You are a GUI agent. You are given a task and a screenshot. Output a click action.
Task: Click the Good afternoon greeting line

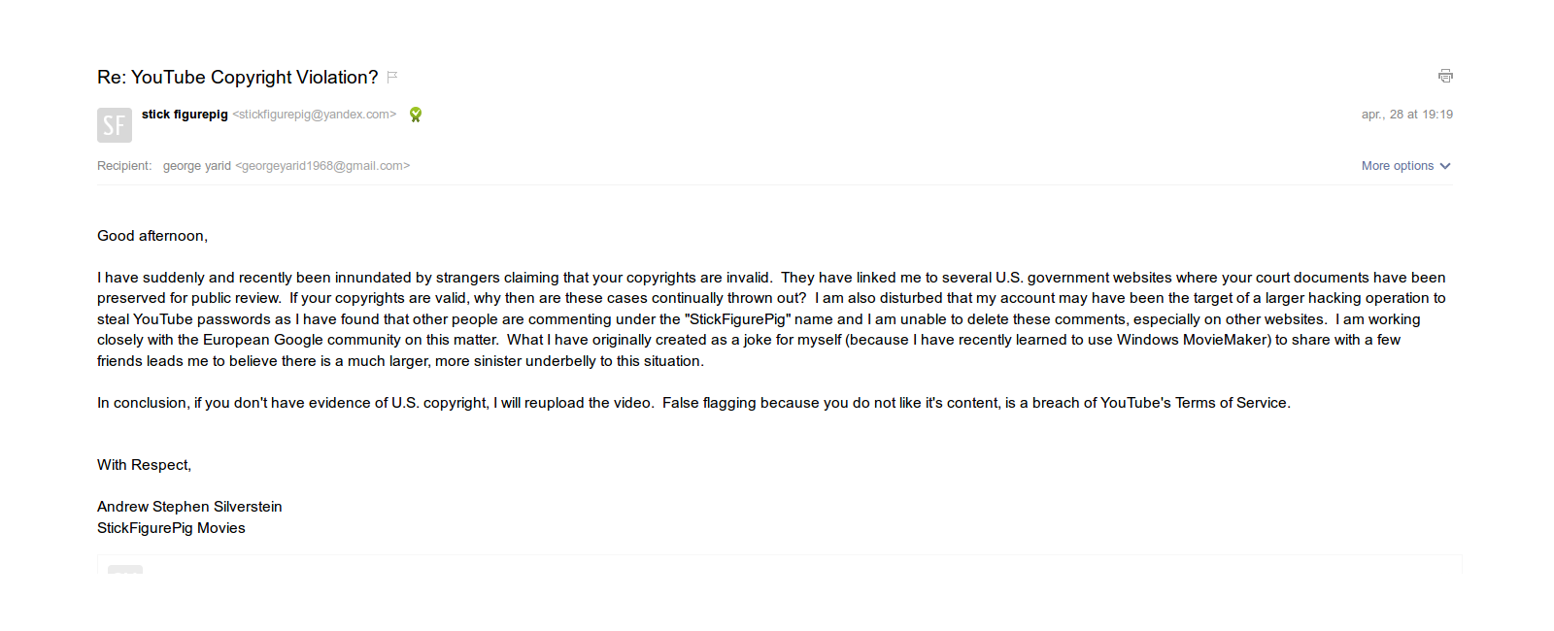(152, 236)
